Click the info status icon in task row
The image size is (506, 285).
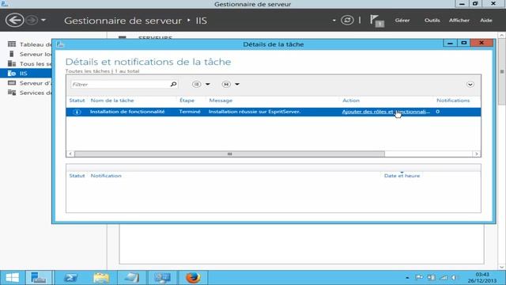tap(77, 112)
